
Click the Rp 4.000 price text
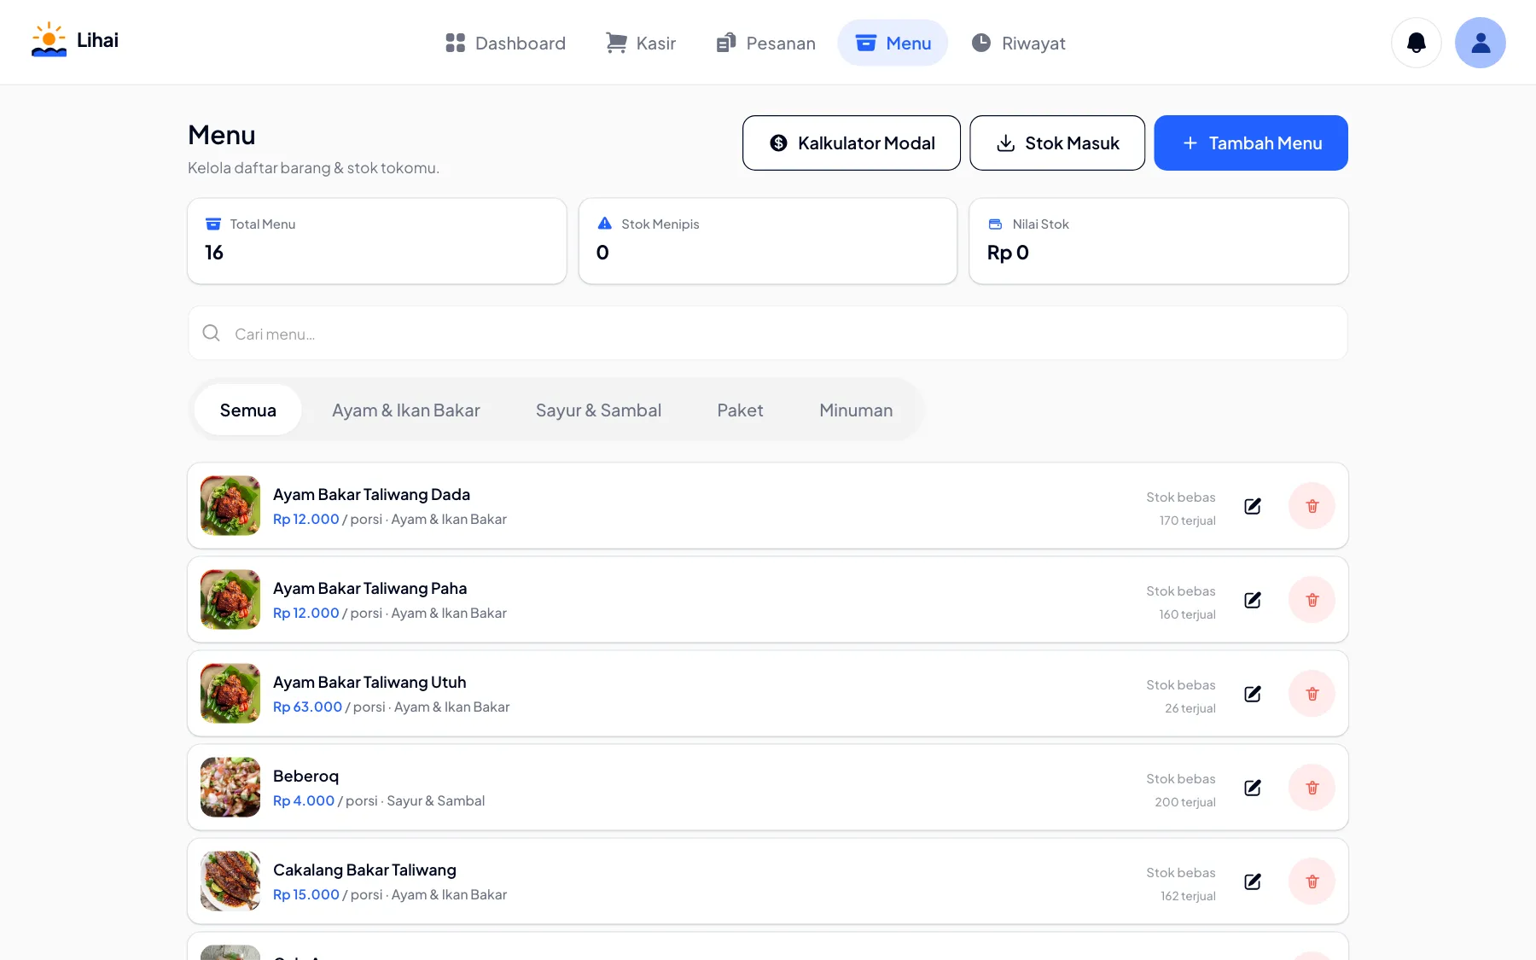[x=304, y=800]
